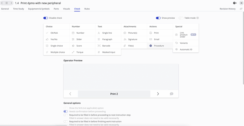Select the Masked input type
Viewport: 244px width, 126px height.
pyautogui.click(x=108, y=52)
